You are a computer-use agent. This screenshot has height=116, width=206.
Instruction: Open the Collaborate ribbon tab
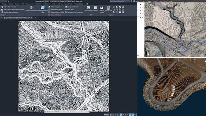pyautogui.click(x=47, y=4)
